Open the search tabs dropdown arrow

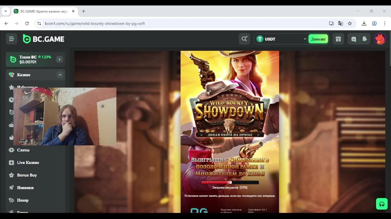pos(5,11)
